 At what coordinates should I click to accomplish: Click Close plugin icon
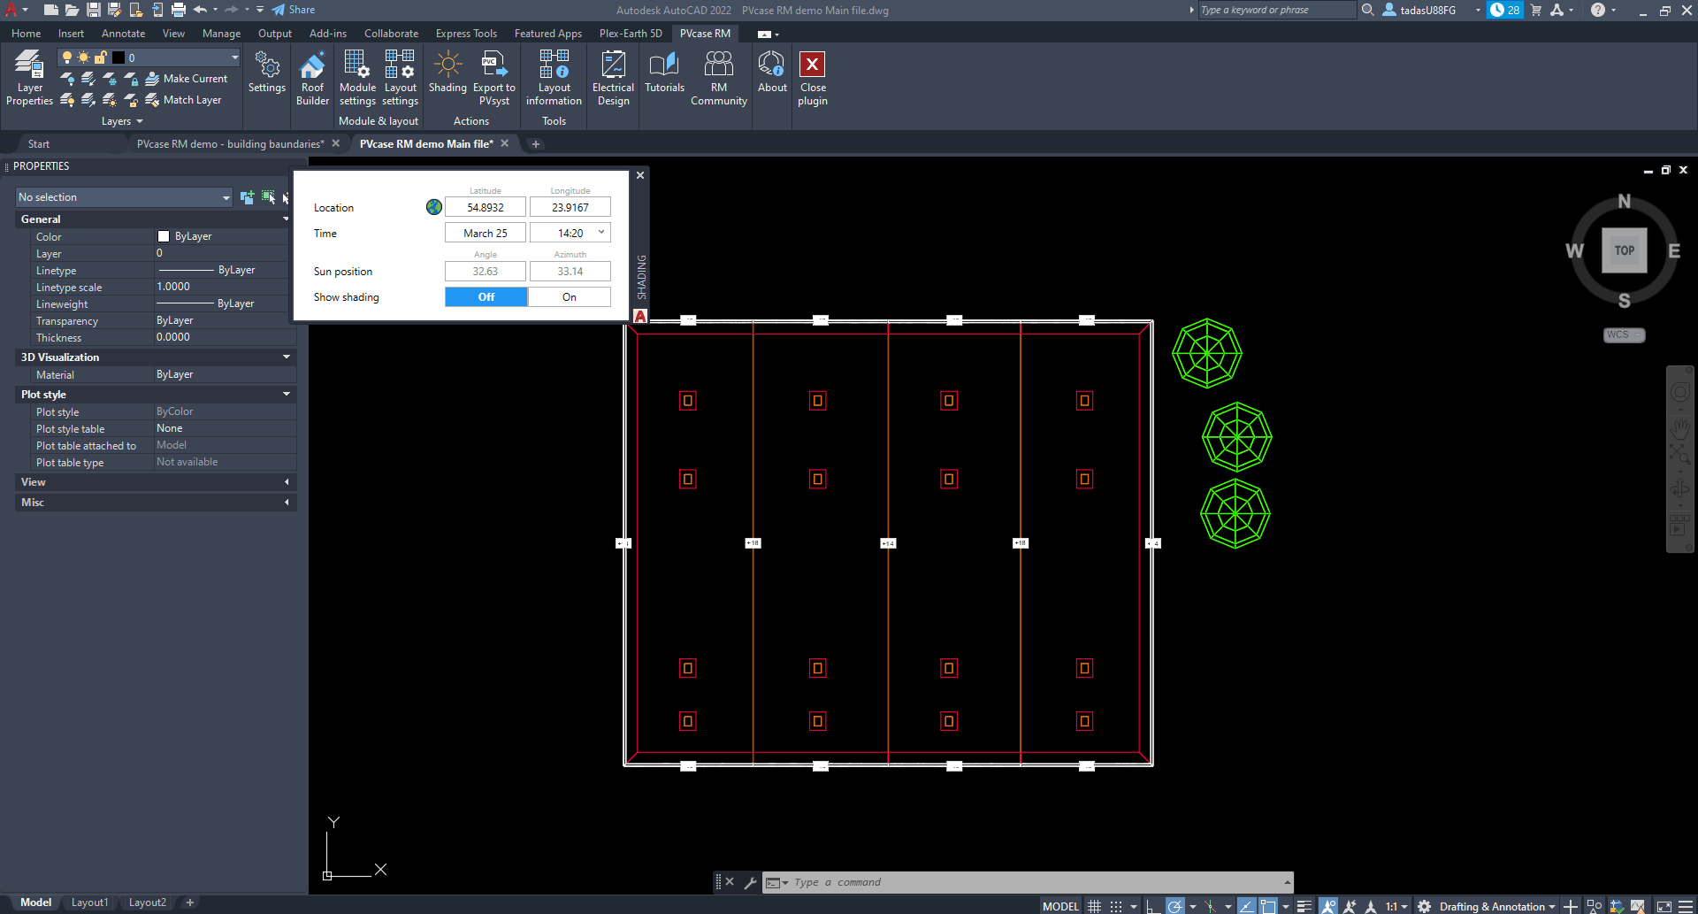[x=812, y=65]
